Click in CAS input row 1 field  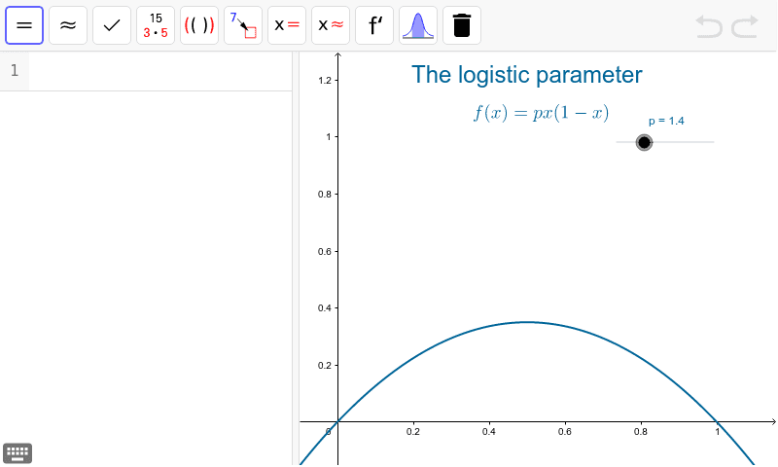pyautogui.click(x=160, y=71)
